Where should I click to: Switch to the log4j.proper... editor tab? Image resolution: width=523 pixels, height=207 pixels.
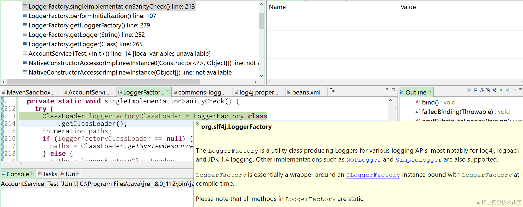pos(259,92)
